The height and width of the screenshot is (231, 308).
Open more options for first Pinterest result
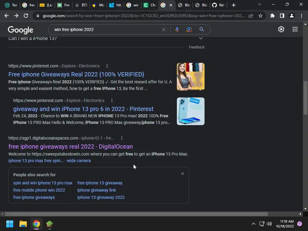pyautogui.click(x=107, y=66)
